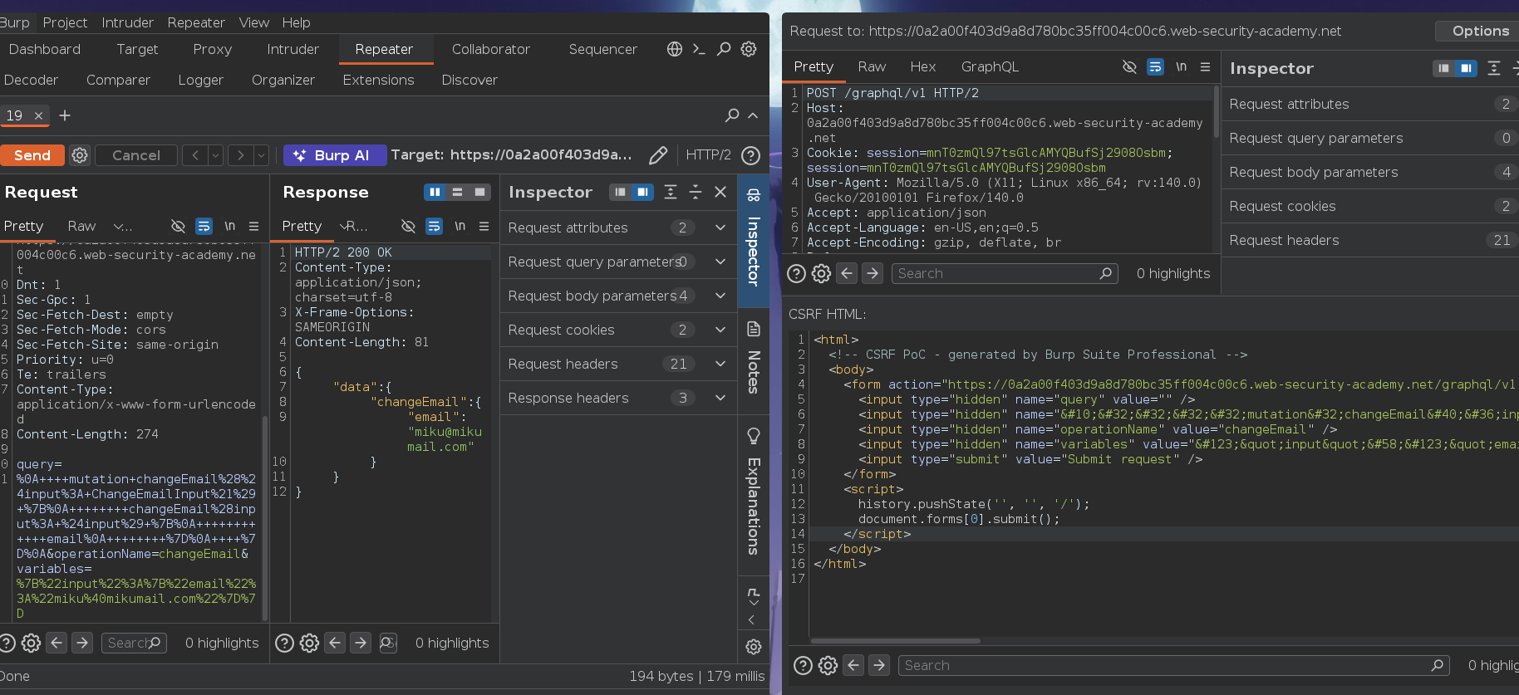
Task: Open Hex tab in CSRF PoC request viewer
Action: coord(922,66)
